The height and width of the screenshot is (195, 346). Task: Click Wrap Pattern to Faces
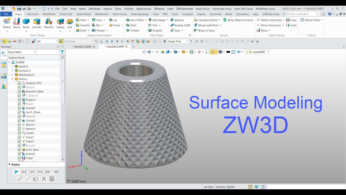tap(238, 20)
